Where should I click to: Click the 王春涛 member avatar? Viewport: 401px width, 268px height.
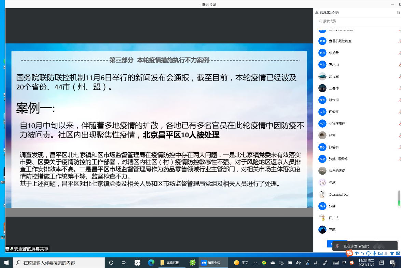click(x=322, y=88)
